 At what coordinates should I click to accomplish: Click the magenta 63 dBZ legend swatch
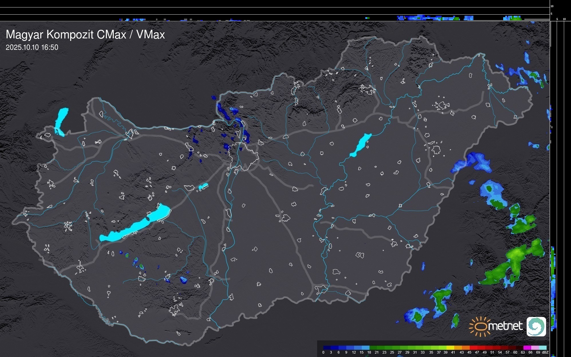(x=527, y=348)
